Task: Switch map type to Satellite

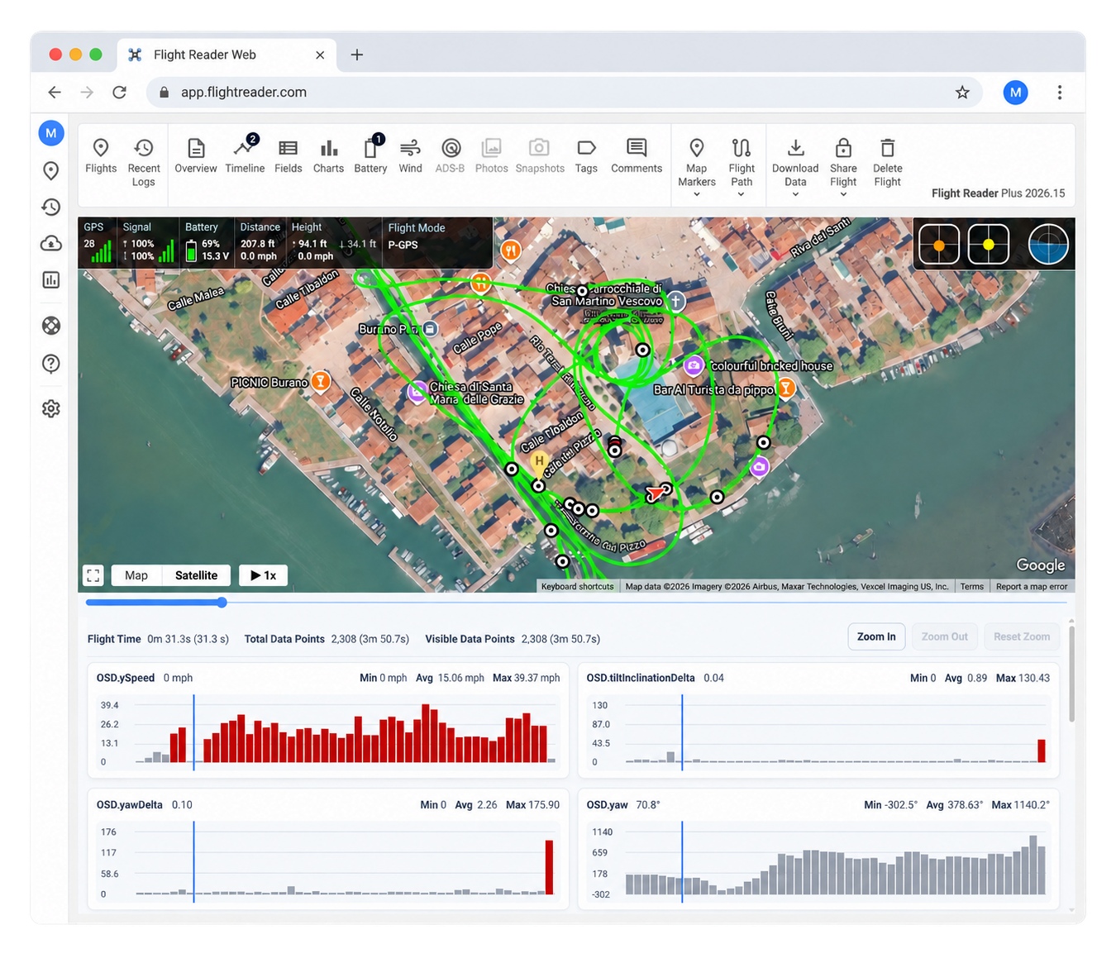Action: (x=196, y=575)
